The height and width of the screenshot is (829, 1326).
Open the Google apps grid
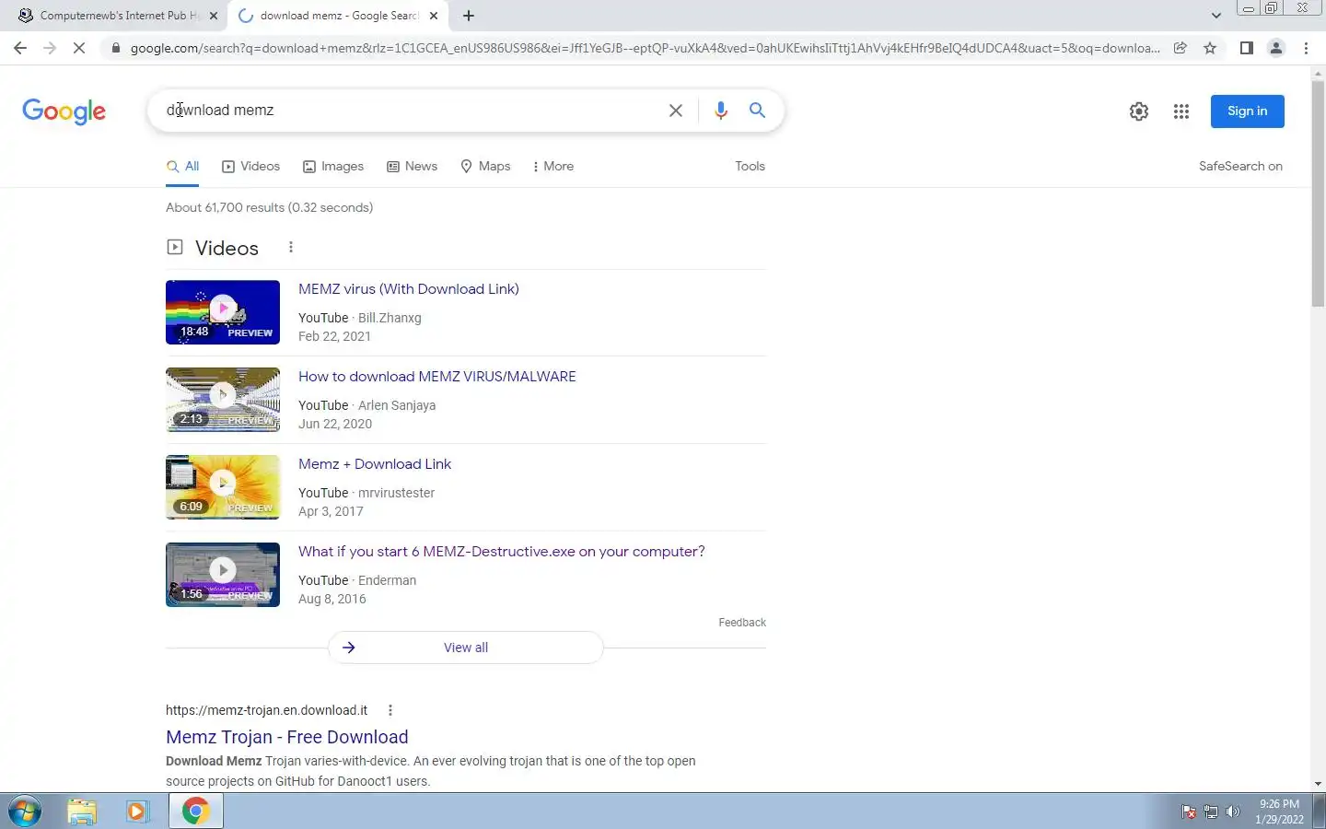point(1181,111)
